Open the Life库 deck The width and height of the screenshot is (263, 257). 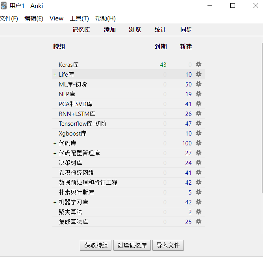tap(67, 75)
